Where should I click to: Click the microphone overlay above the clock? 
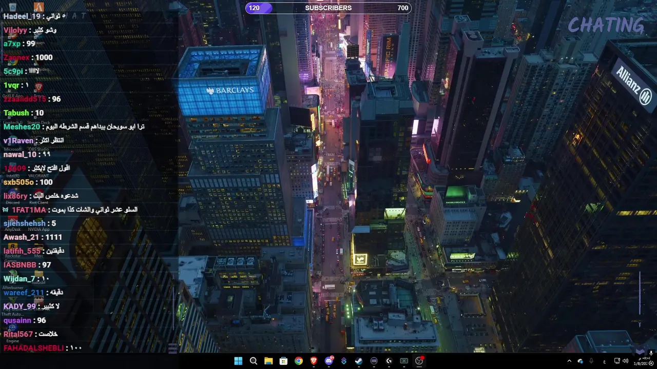651,353
